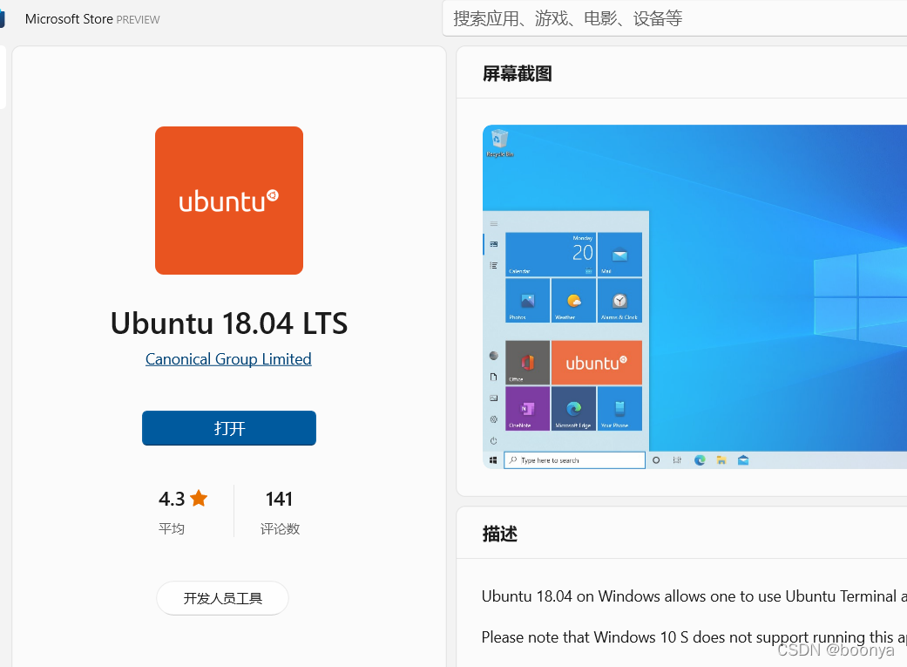Click the description line mentioning Ubuntu Terminal

pyautogui.click(x=694, y=596)
